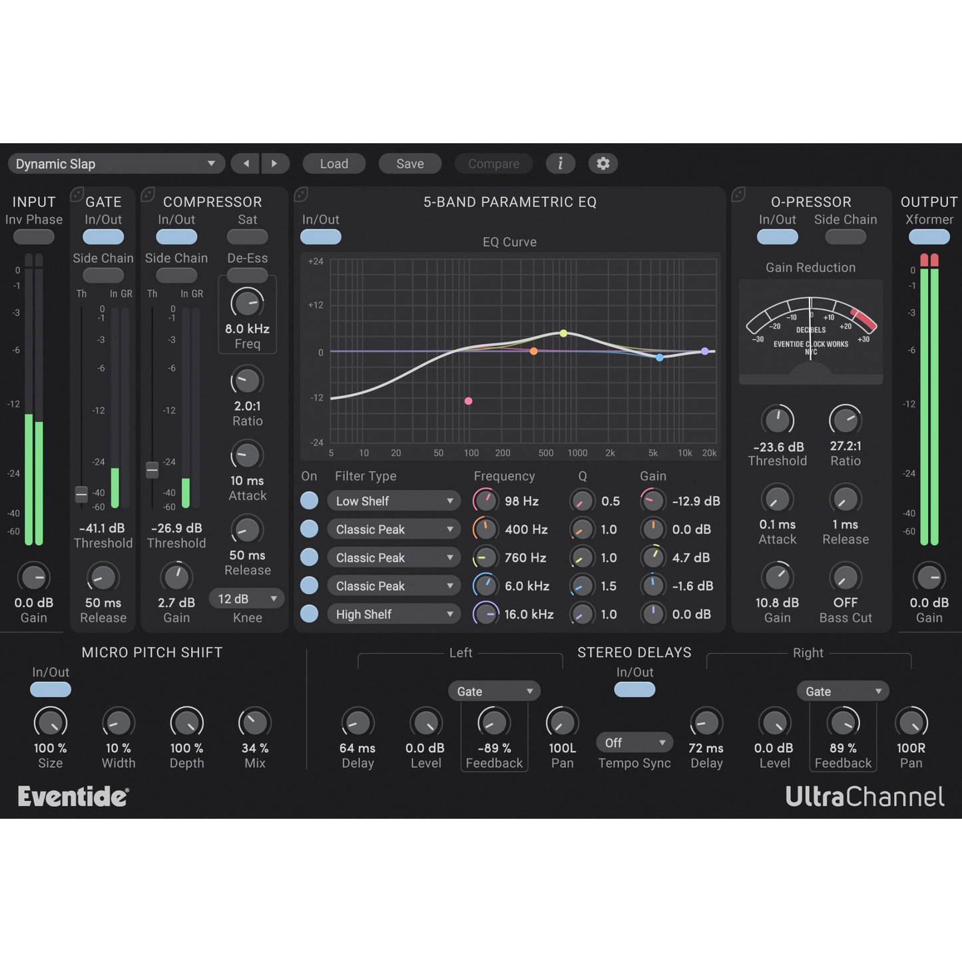Screen dimensions: 962x962
Task: Open the 400 Hz band filter type dropdown
Action: (x=393, y=529)
